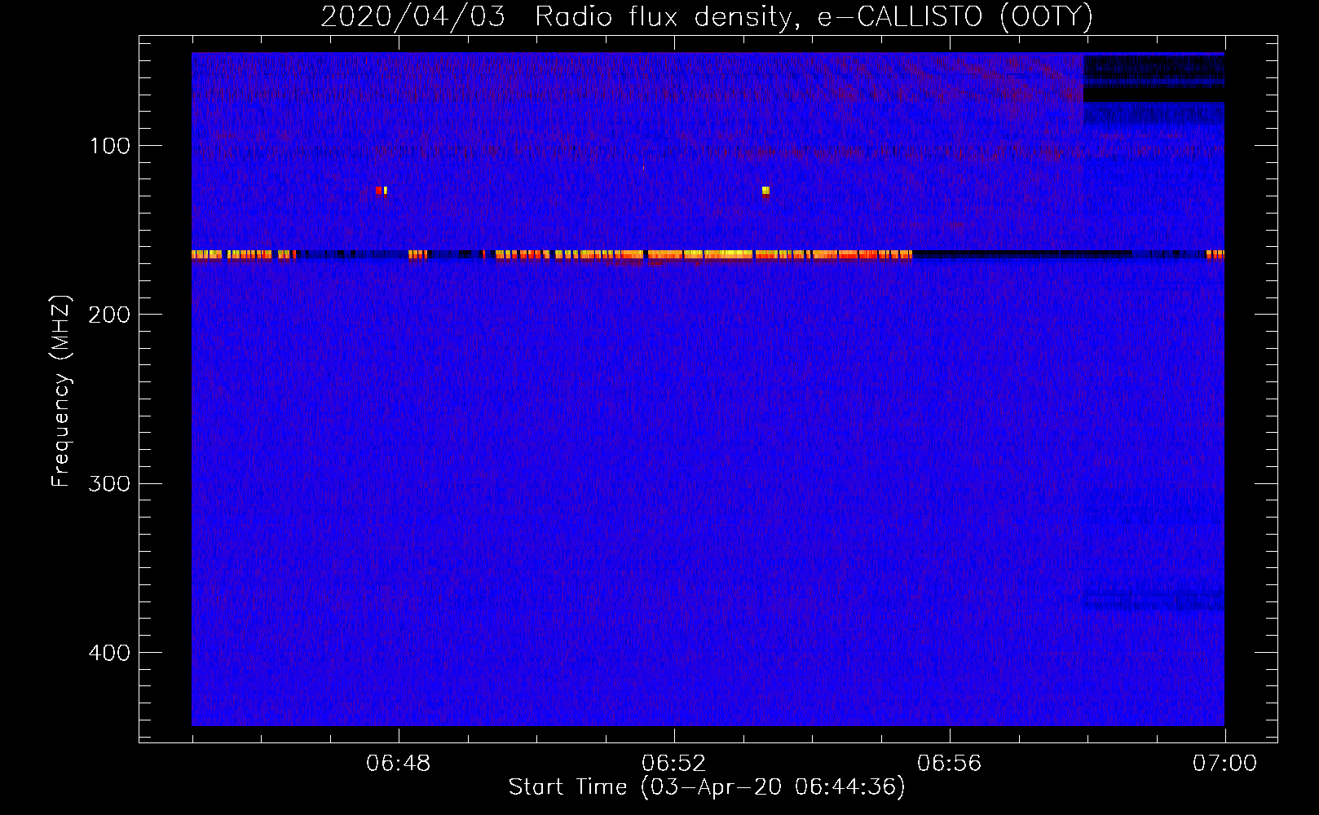Click the '07:00' time tick label
Screen dimensions: 1319x815
1224,764
